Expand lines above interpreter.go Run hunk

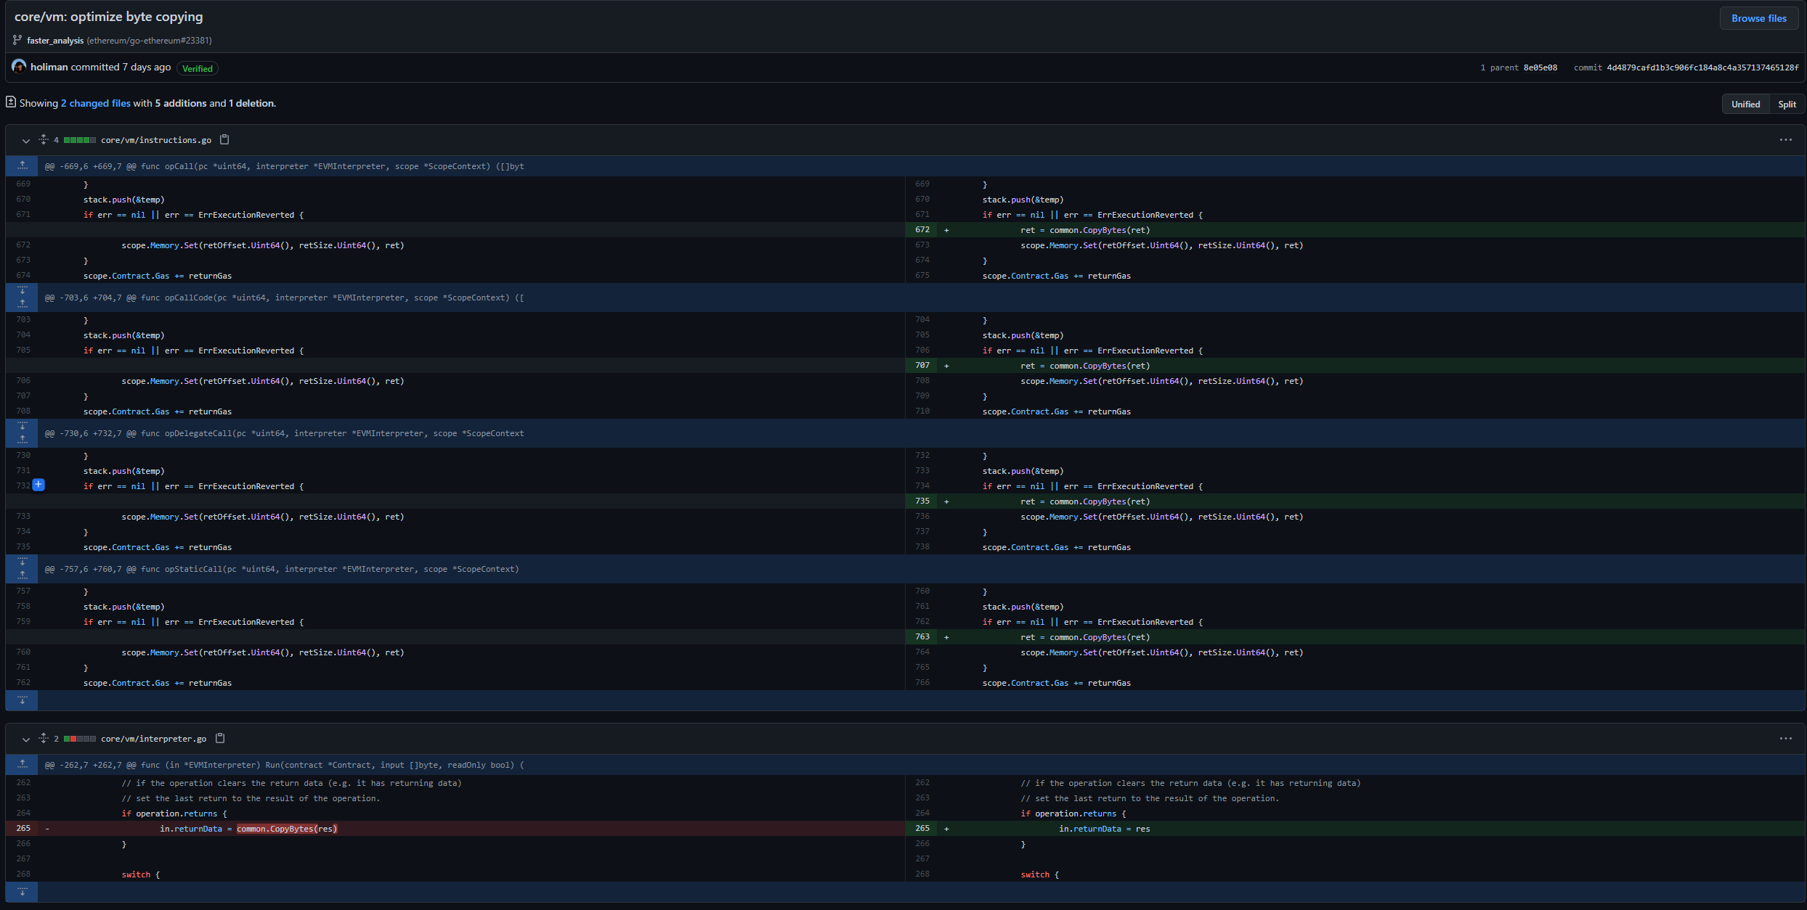pyautogui.click(x=23, y=764)
